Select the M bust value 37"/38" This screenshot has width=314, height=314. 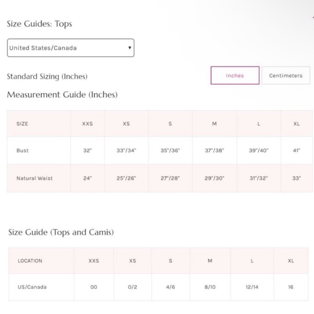click(x=214, y=150)
